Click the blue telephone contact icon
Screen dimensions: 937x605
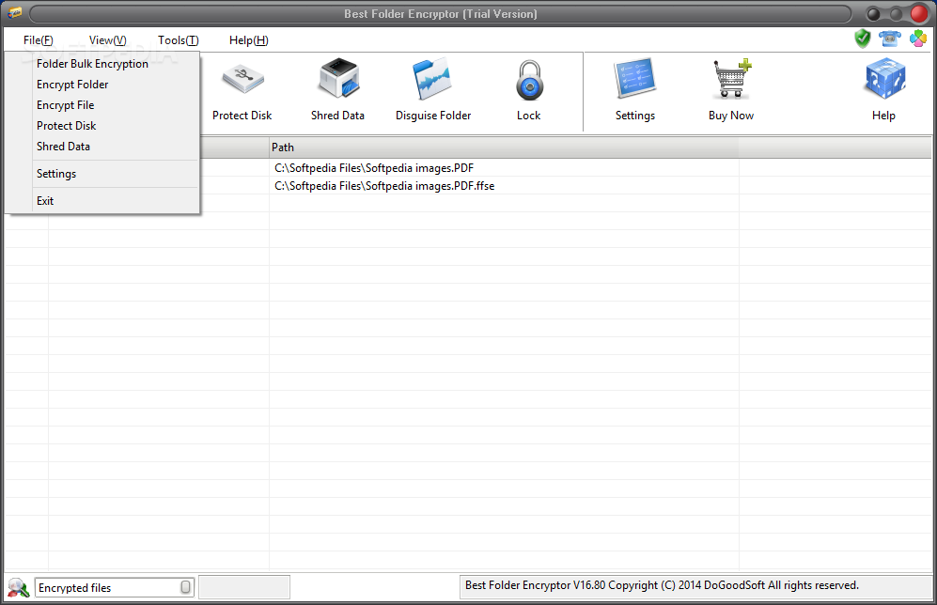[890, 39]
